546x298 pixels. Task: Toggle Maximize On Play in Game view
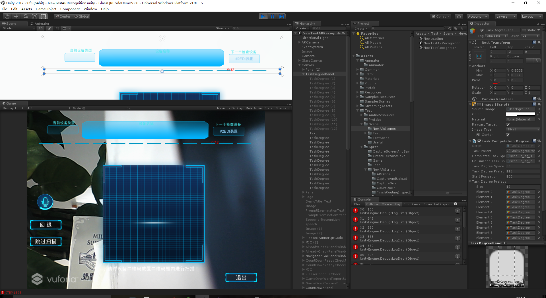pyautogui.click(x=230, y=108)
